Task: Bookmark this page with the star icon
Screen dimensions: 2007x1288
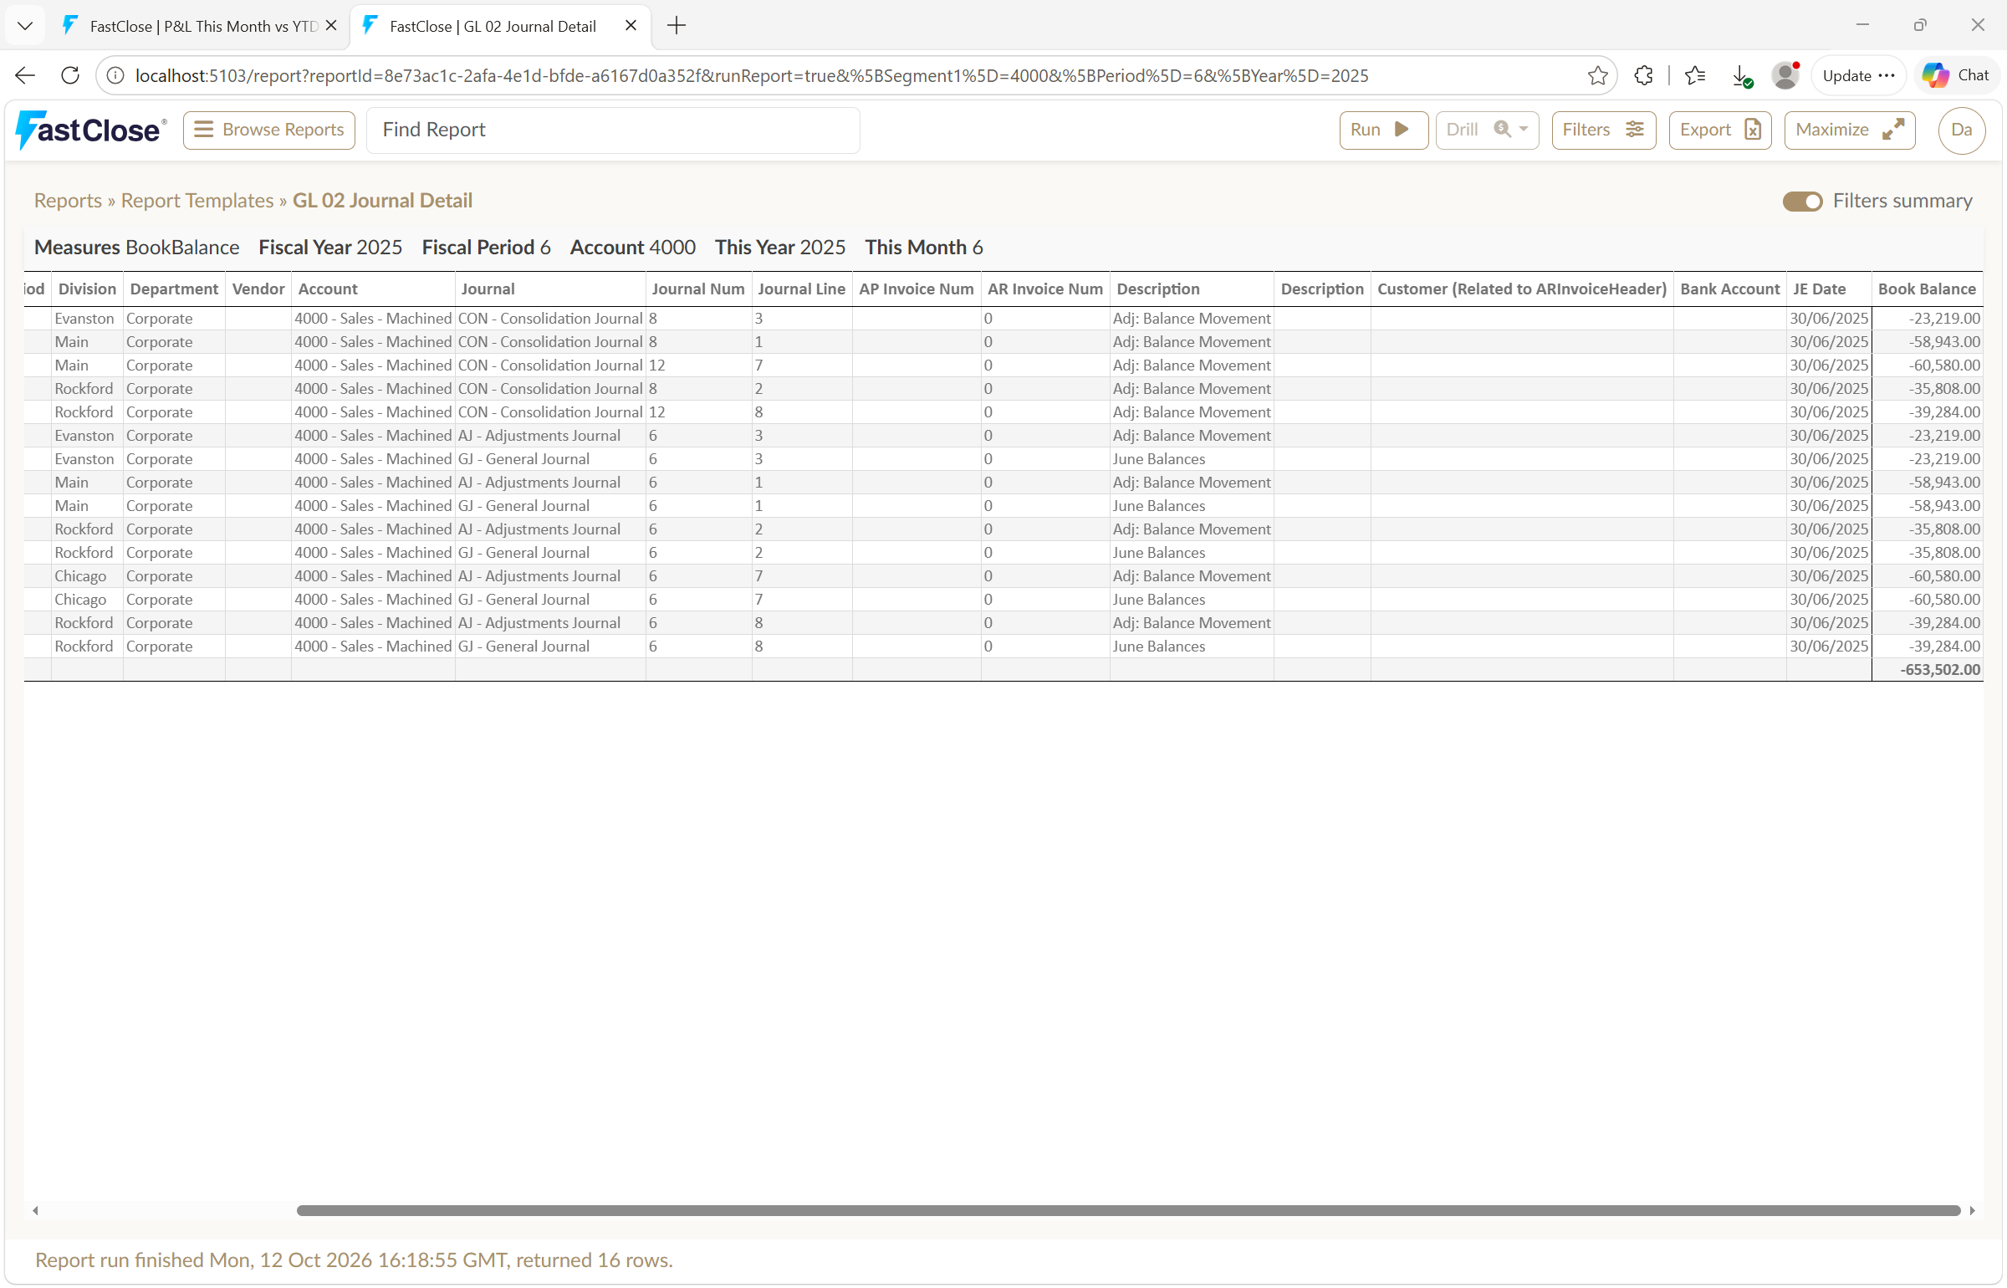Action: [x=1597, y=75]
